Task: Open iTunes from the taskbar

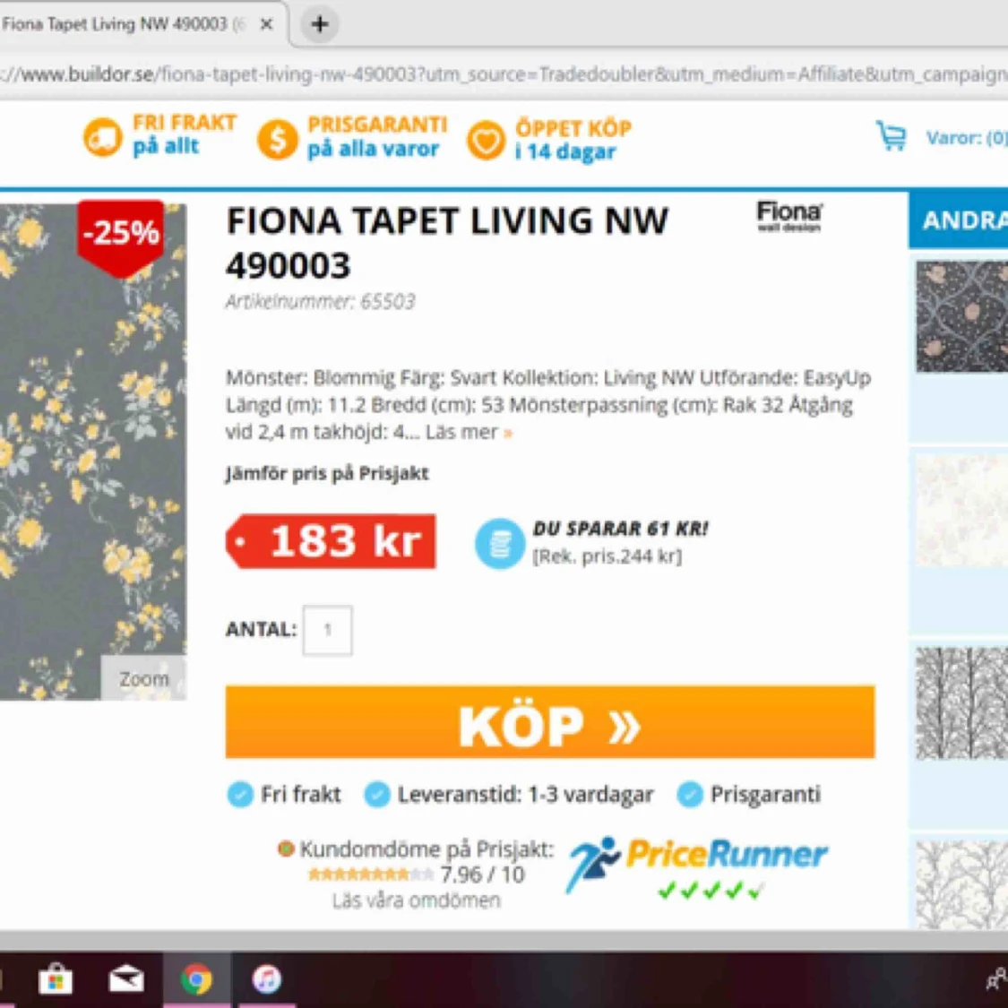Action: (x=266, y=979)
